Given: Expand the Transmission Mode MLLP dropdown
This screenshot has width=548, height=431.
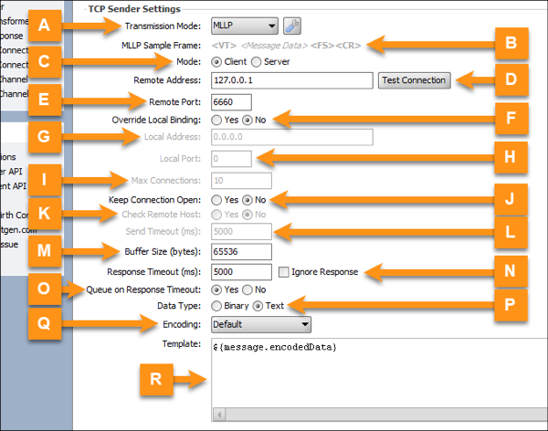Looking at the screenshot, I should tap(244, 26).
